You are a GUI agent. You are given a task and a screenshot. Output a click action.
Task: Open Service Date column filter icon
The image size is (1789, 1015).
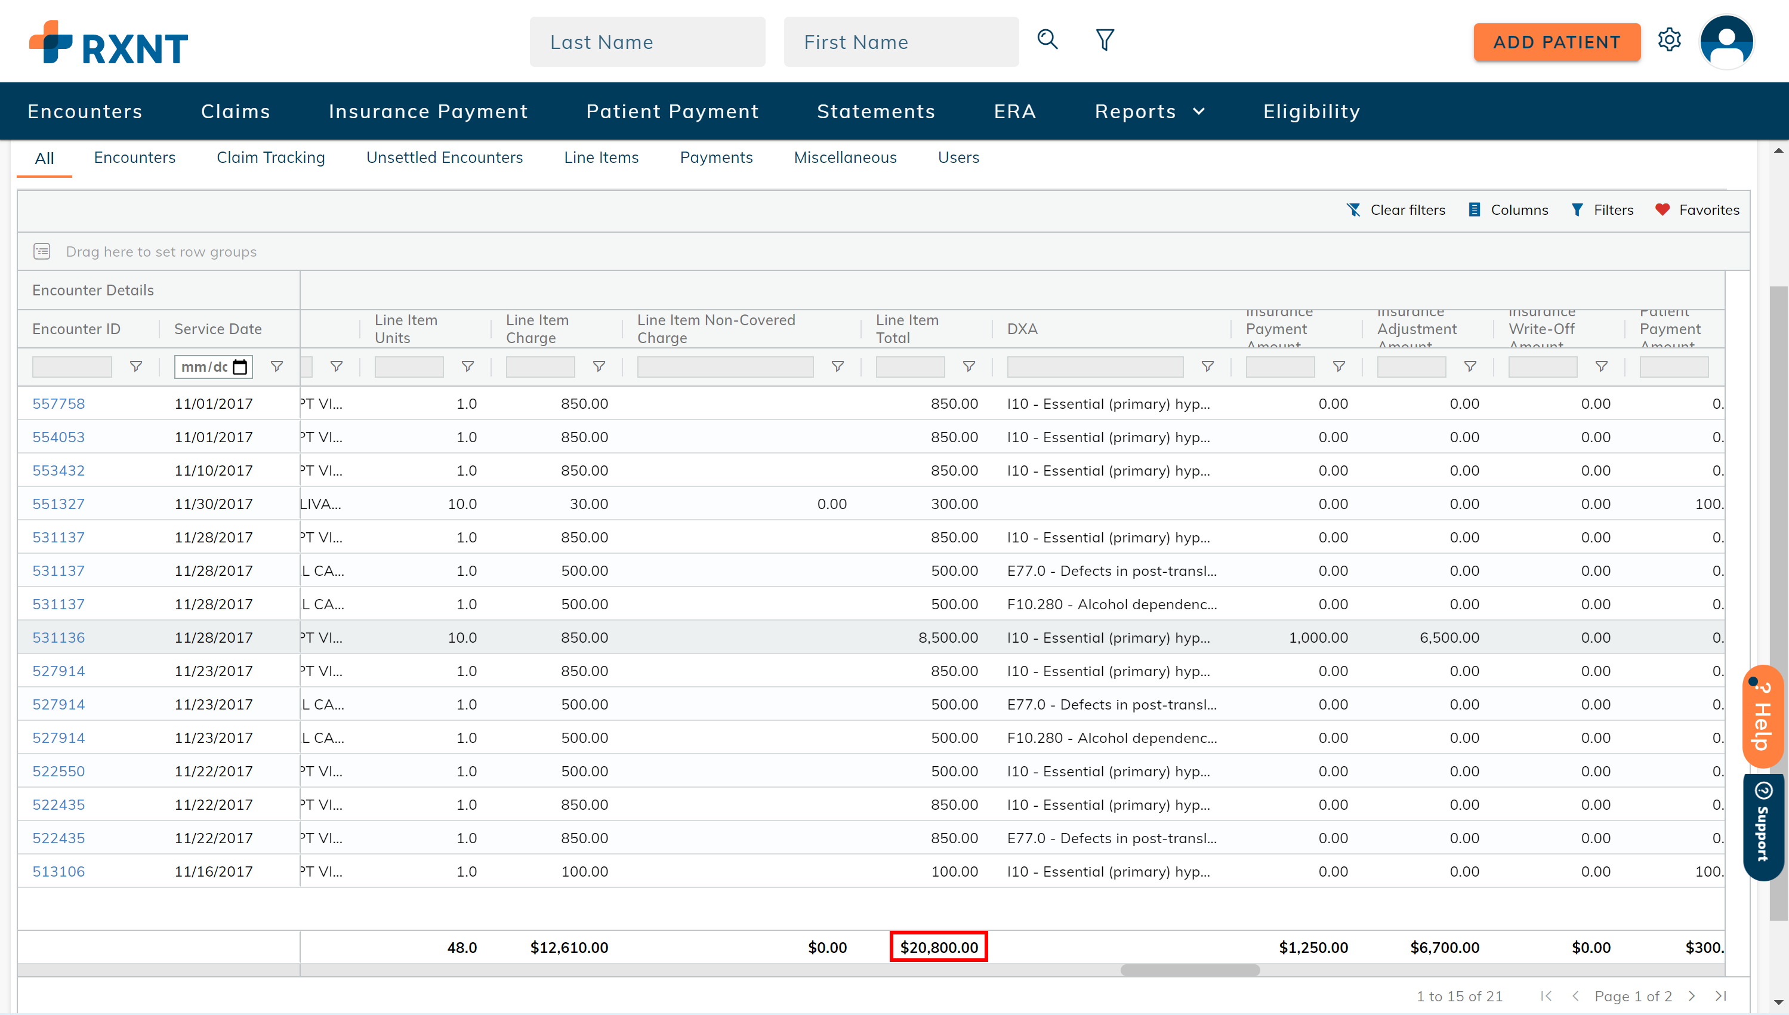277,366
